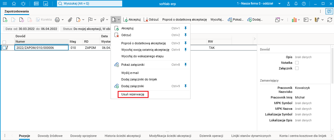
Task: Toggle the Notatka checkbox
Action: (297, 63)
